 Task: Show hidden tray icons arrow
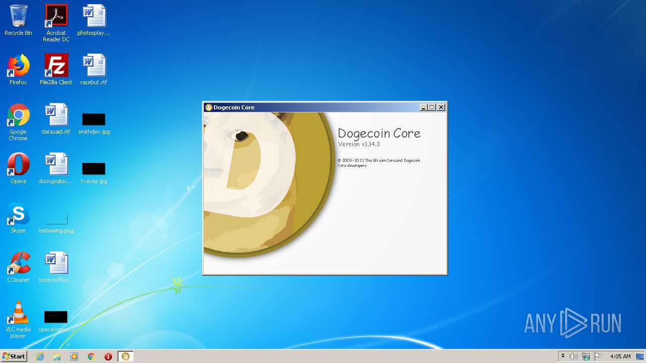tap(563, 356)
